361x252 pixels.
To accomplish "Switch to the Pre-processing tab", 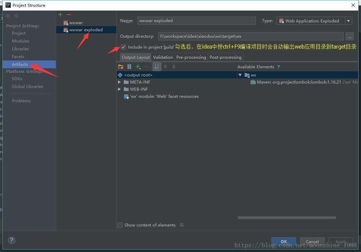I will click(x=191, y=57).
